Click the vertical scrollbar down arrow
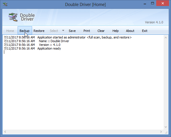The width and height of the screenshot is (171, 137). pyautogui.click(x=166, y=127)
